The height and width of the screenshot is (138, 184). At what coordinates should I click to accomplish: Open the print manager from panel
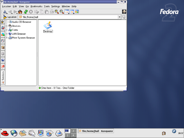tap(59, 133)
